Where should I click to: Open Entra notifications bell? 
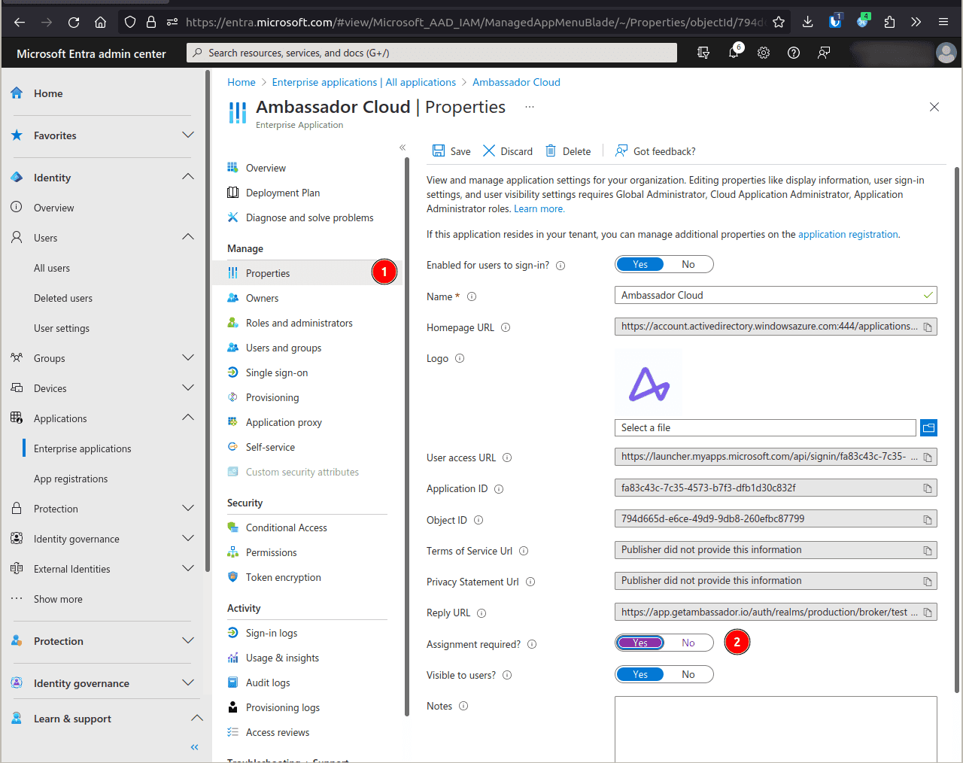click(x=734, y=53)
